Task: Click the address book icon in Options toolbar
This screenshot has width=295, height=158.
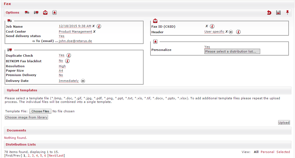Action: tap(54, 12)
